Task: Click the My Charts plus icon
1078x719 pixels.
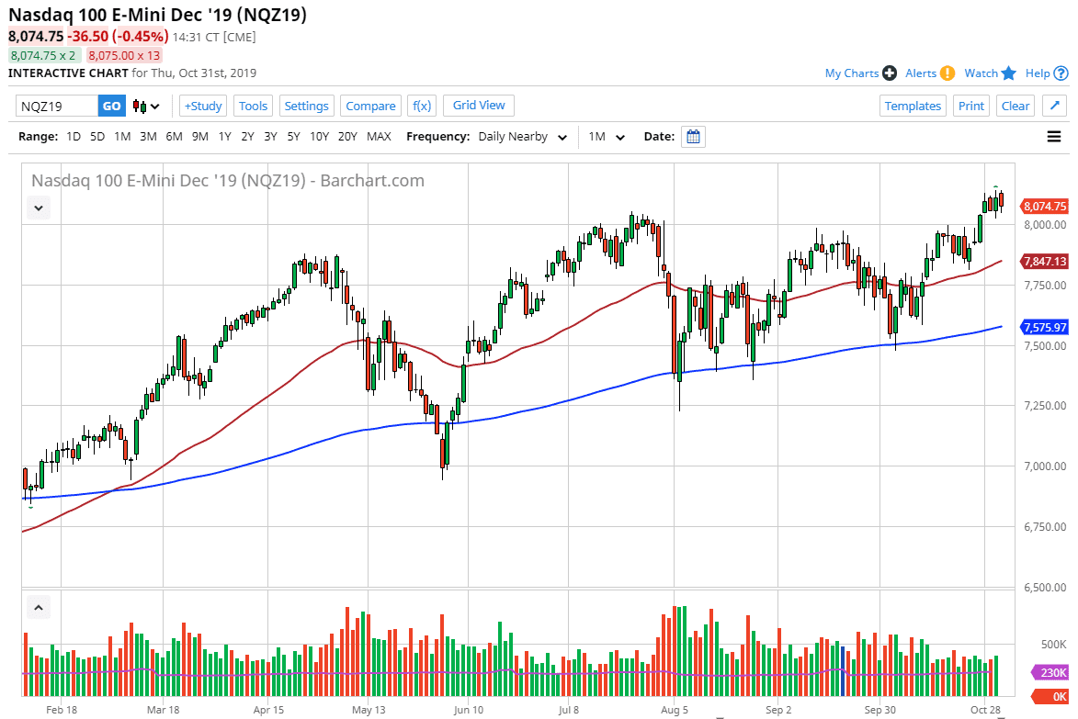Action: pyautogui.click(x=890, y=73)
